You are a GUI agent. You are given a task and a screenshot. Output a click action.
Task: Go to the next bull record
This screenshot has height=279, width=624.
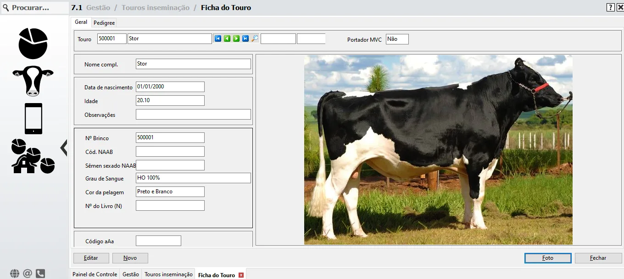coord(236,39)
